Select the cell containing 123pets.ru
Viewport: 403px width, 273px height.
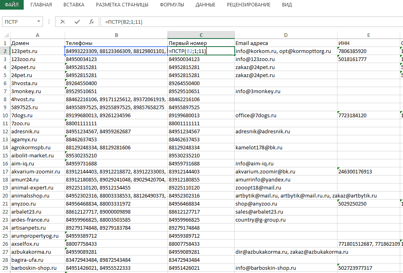pos(37,51)
